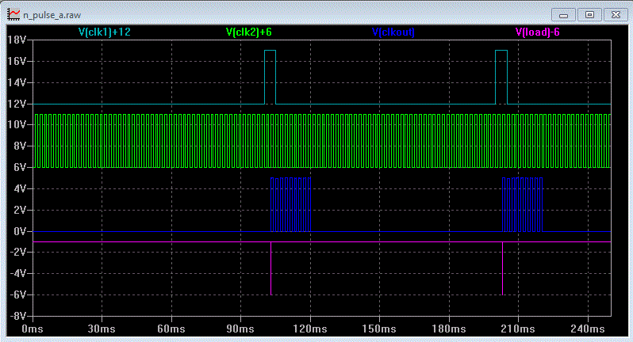Select the V(load)-6 trace label
The height and width of the screenshot is (342, 633).
537,32
